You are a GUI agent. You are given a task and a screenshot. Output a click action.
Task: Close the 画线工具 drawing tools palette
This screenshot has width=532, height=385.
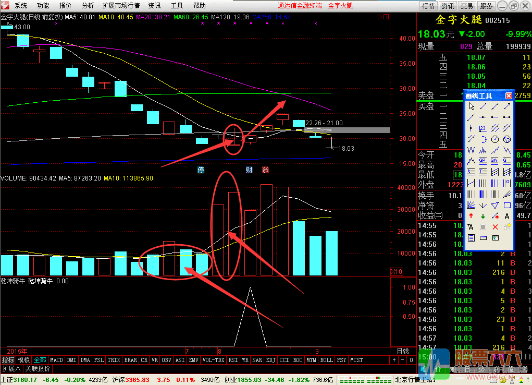click(x=509, y=96)
